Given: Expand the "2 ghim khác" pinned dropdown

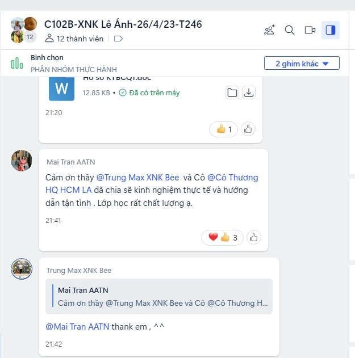Looking at the screenshot, I should pyautogui.click(x=302, y=63).
